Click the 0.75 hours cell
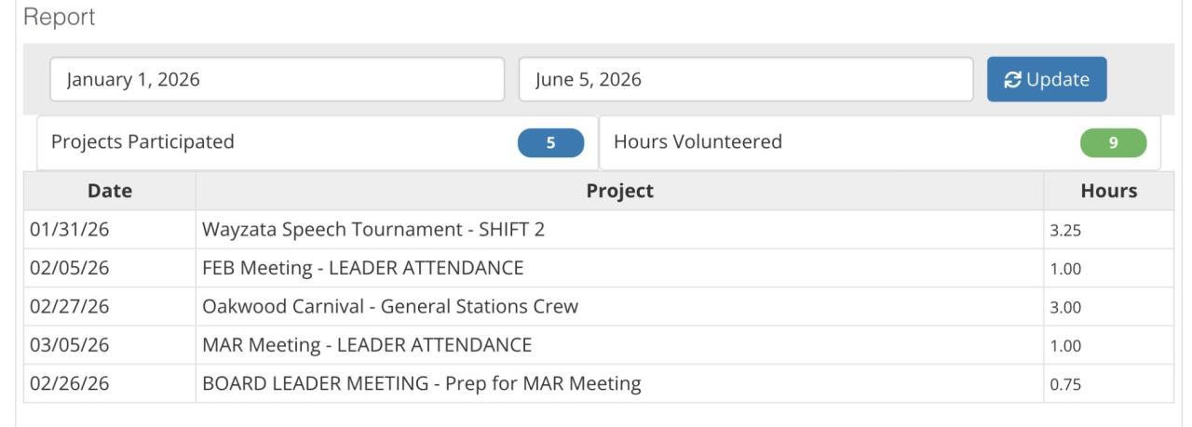This screenshot has height=427, width=1192. click(x=1065, y=384)
